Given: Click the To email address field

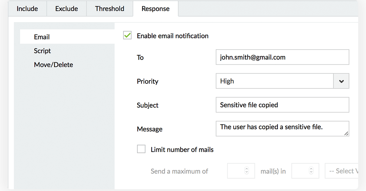Looking at the screenshot, I should [282, 57].
